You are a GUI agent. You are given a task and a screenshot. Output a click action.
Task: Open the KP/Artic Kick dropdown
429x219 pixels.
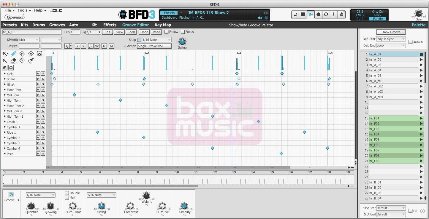click(x=29, y=40)
